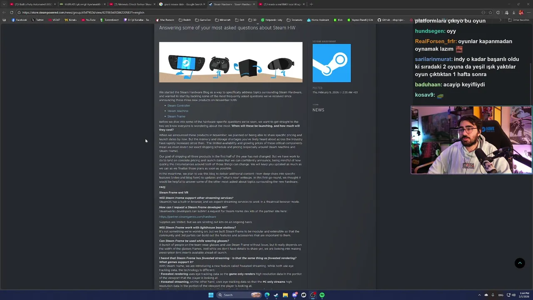Open the Mac Rumors bookmark
This screenshot has width=533, height=300.
(165, 20)
